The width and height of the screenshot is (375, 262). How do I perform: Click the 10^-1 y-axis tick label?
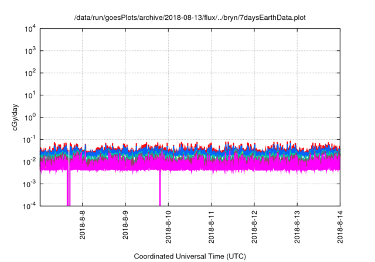click(x=30, y=140)
